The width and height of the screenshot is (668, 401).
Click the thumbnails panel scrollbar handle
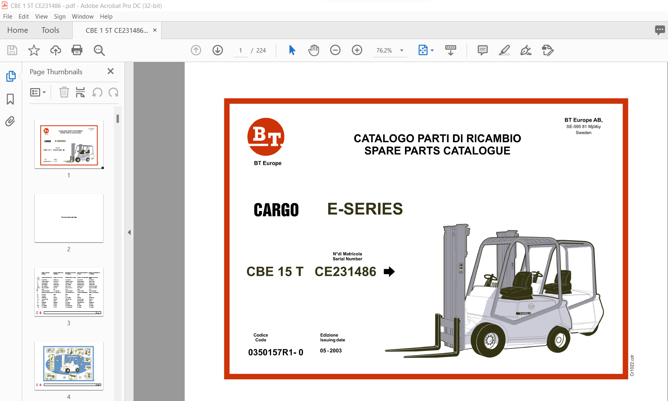pyautogui.click(x=118, y=119)
